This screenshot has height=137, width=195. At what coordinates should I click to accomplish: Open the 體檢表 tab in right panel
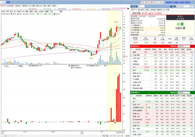click(159, 10)
